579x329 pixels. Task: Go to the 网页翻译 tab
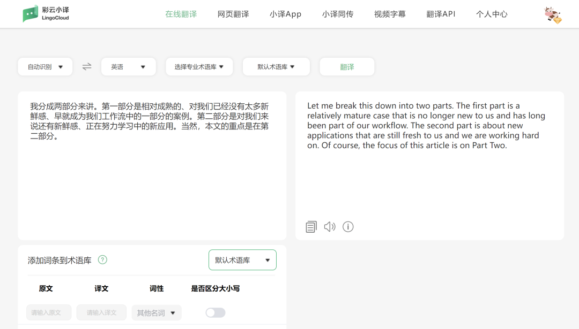click(x=233, y=14)
